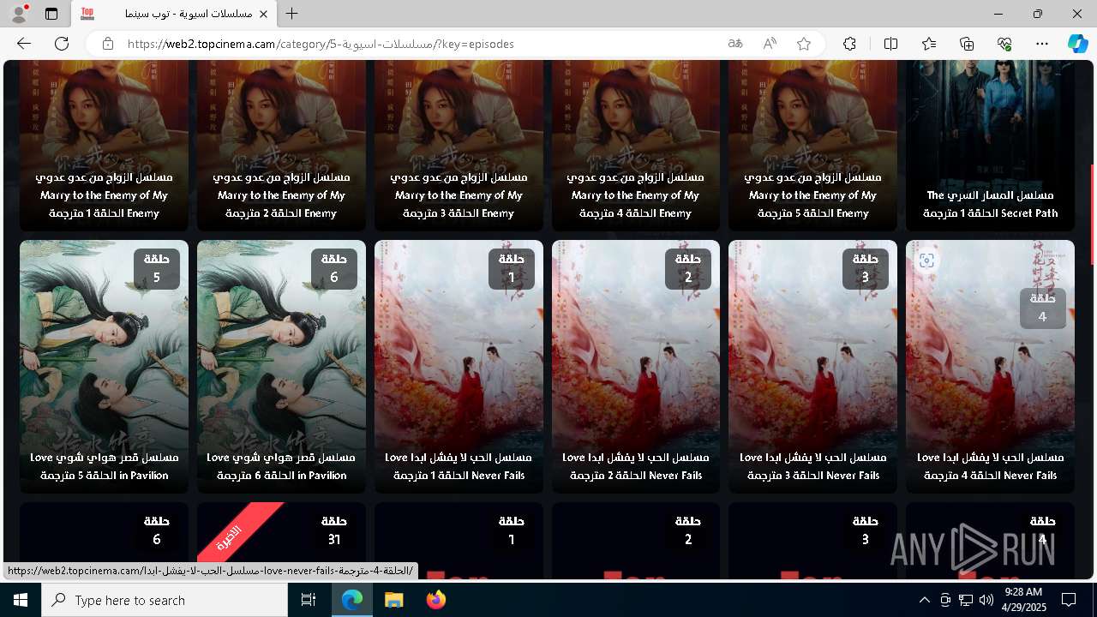Image resolution: width=1097 pixels, height=617 pixels.
Task: Open Marry to the Enemy episode 2
Action: [x=281, y=146]
